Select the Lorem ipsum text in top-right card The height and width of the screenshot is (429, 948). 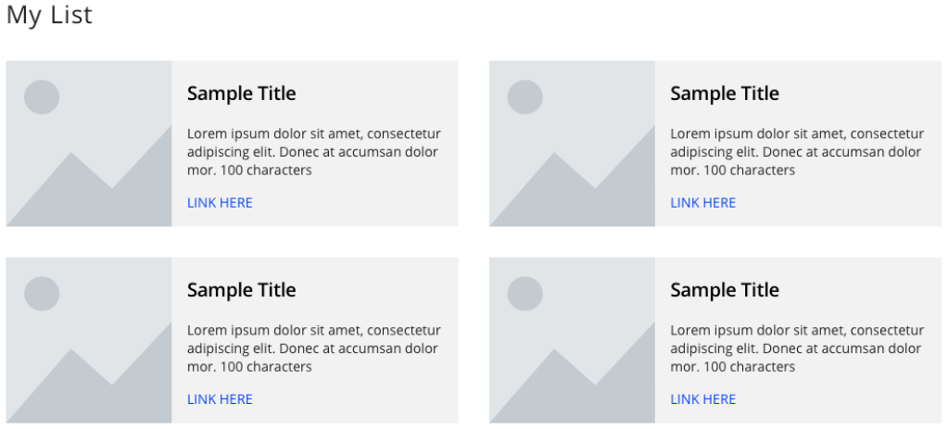[x=797, y=152]
